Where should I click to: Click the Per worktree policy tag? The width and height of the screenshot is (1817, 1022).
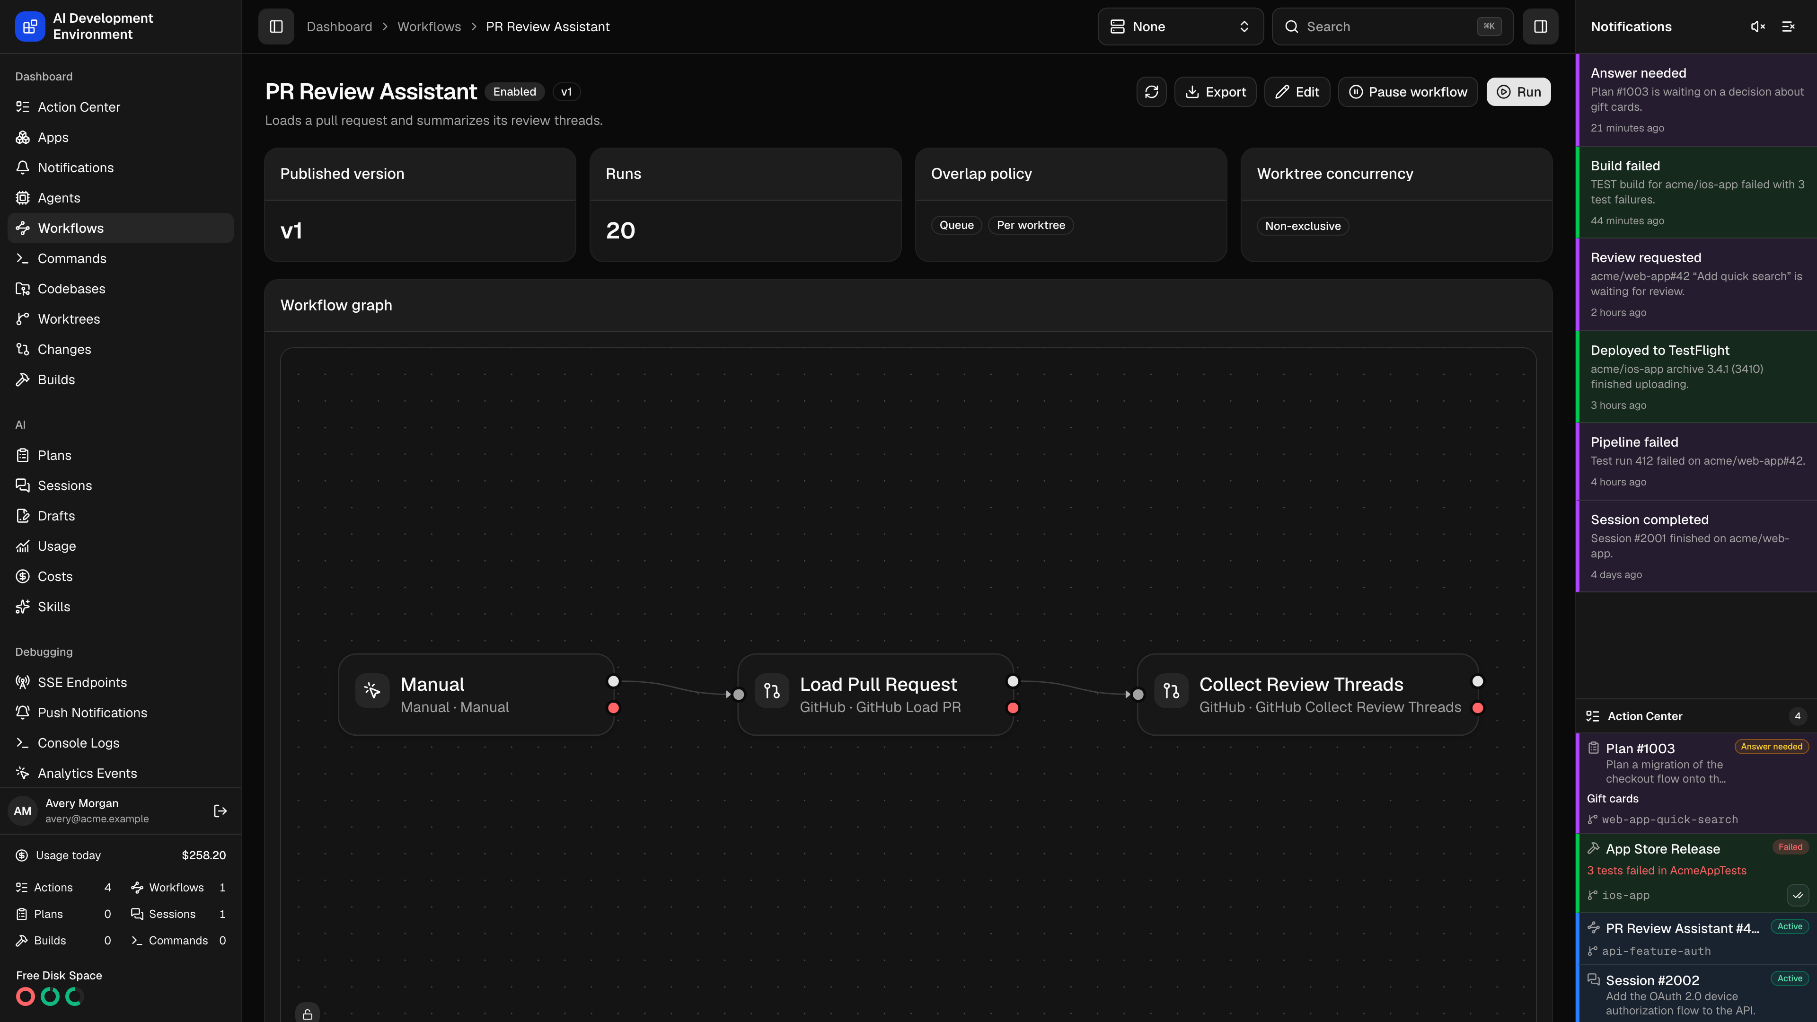(1031, 225)
